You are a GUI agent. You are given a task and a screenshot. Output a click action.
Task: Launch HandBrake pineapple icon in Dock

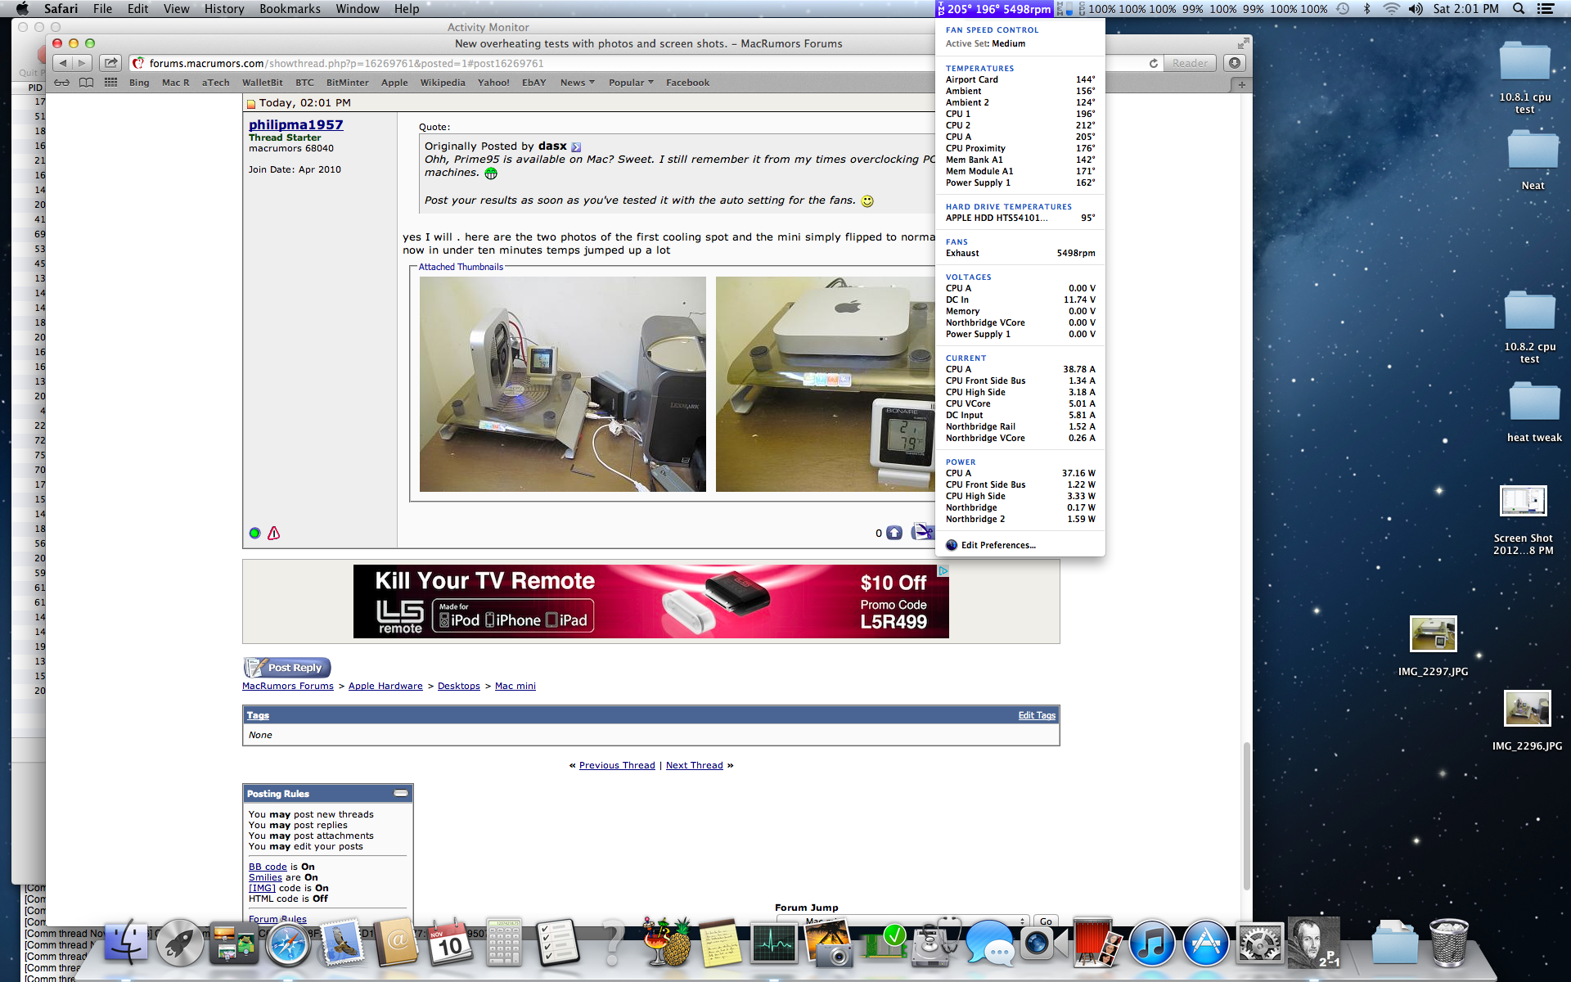pyautogui.click(x=666, y=943)
